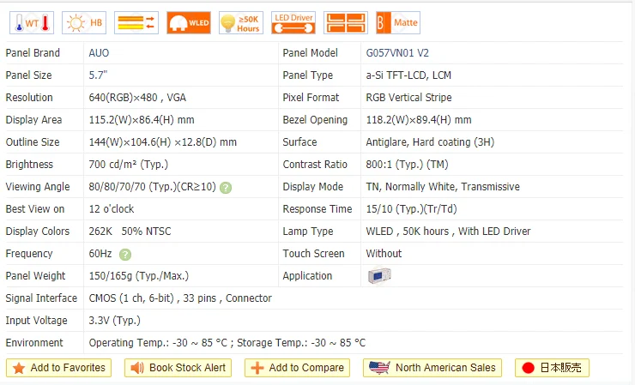The width and height of the screenshot is (635, 385).
Task: Click the 80/80/70/70 viewing angle value
Action: pyautogui.click(x=152, y=187)
